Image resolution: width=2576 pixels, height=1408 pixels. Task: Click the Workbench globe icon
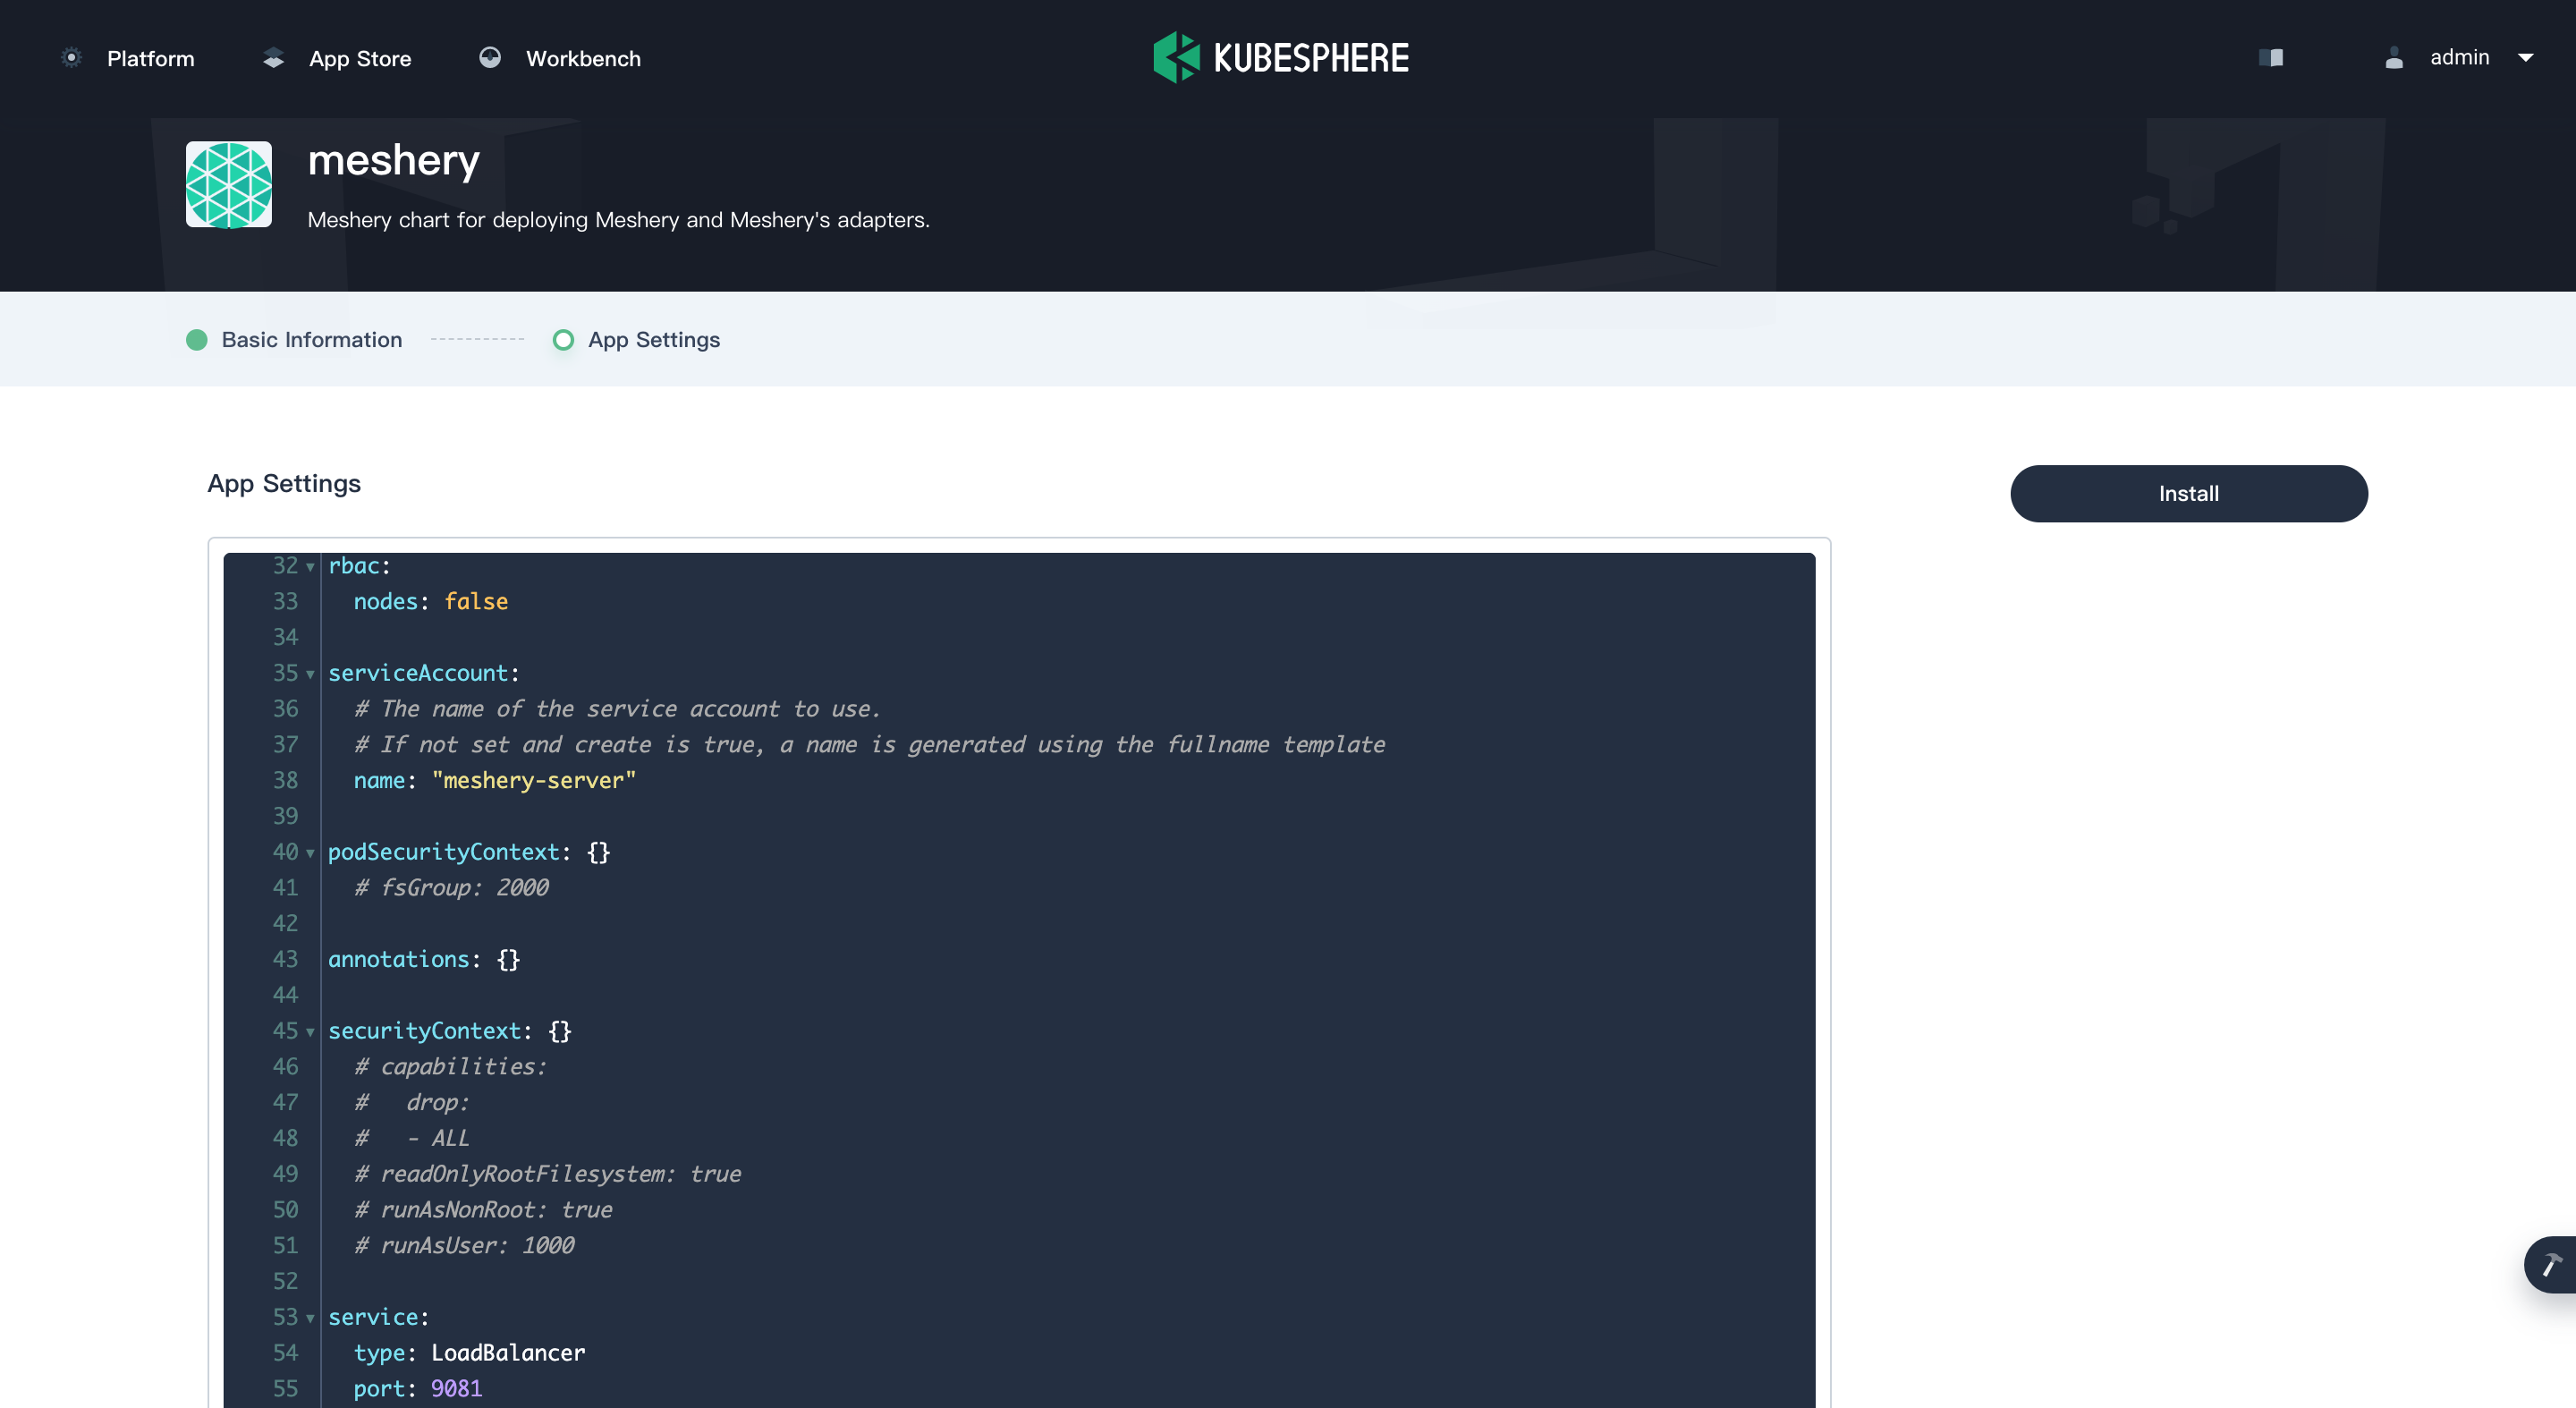coord(490,58)
